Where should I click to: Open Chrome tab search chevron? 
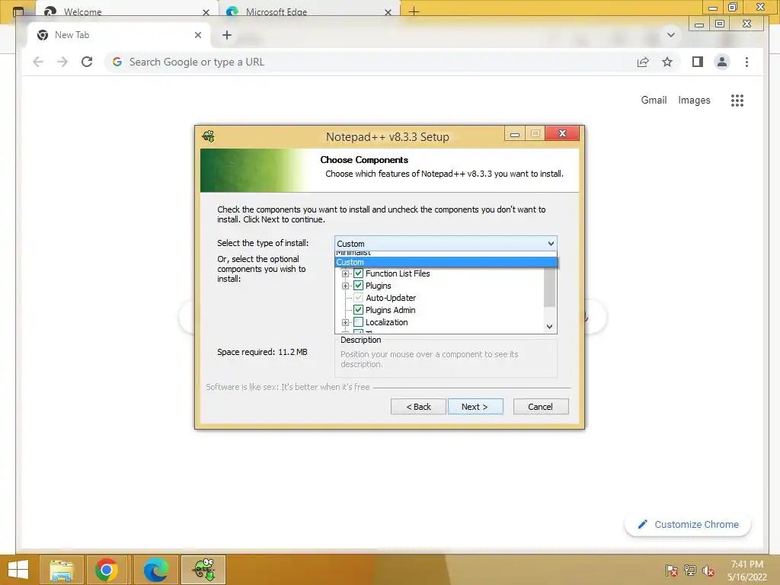coord(670,35)
